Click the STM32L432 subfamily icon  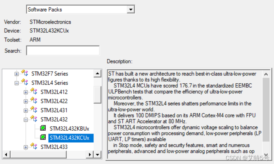(34, 118)
